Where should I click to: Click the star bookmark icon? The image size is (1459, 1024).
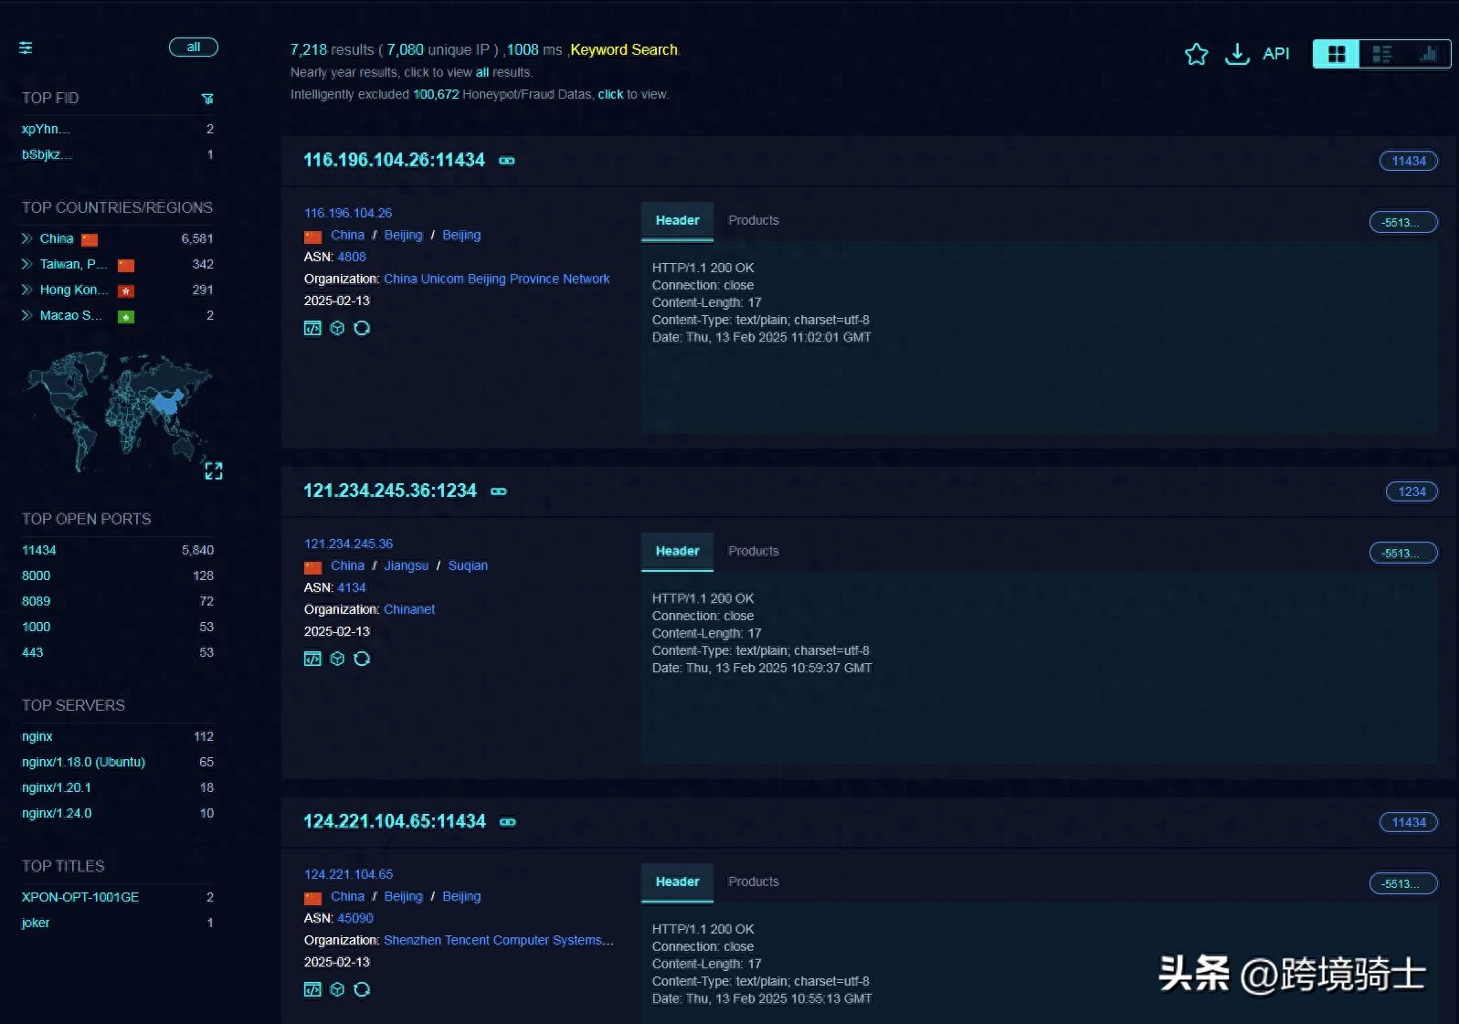1196,55
